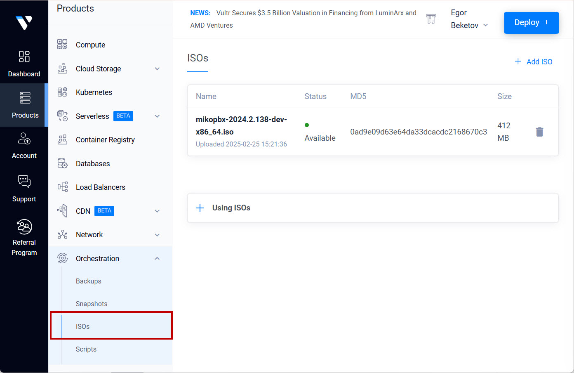Delete the mikopbx ISO with trash icon

[539, 132]
